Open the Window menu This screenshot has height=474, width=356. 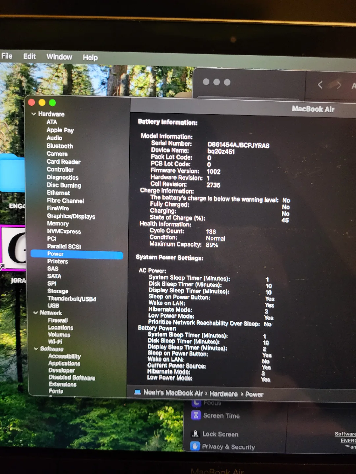(59, 57)
